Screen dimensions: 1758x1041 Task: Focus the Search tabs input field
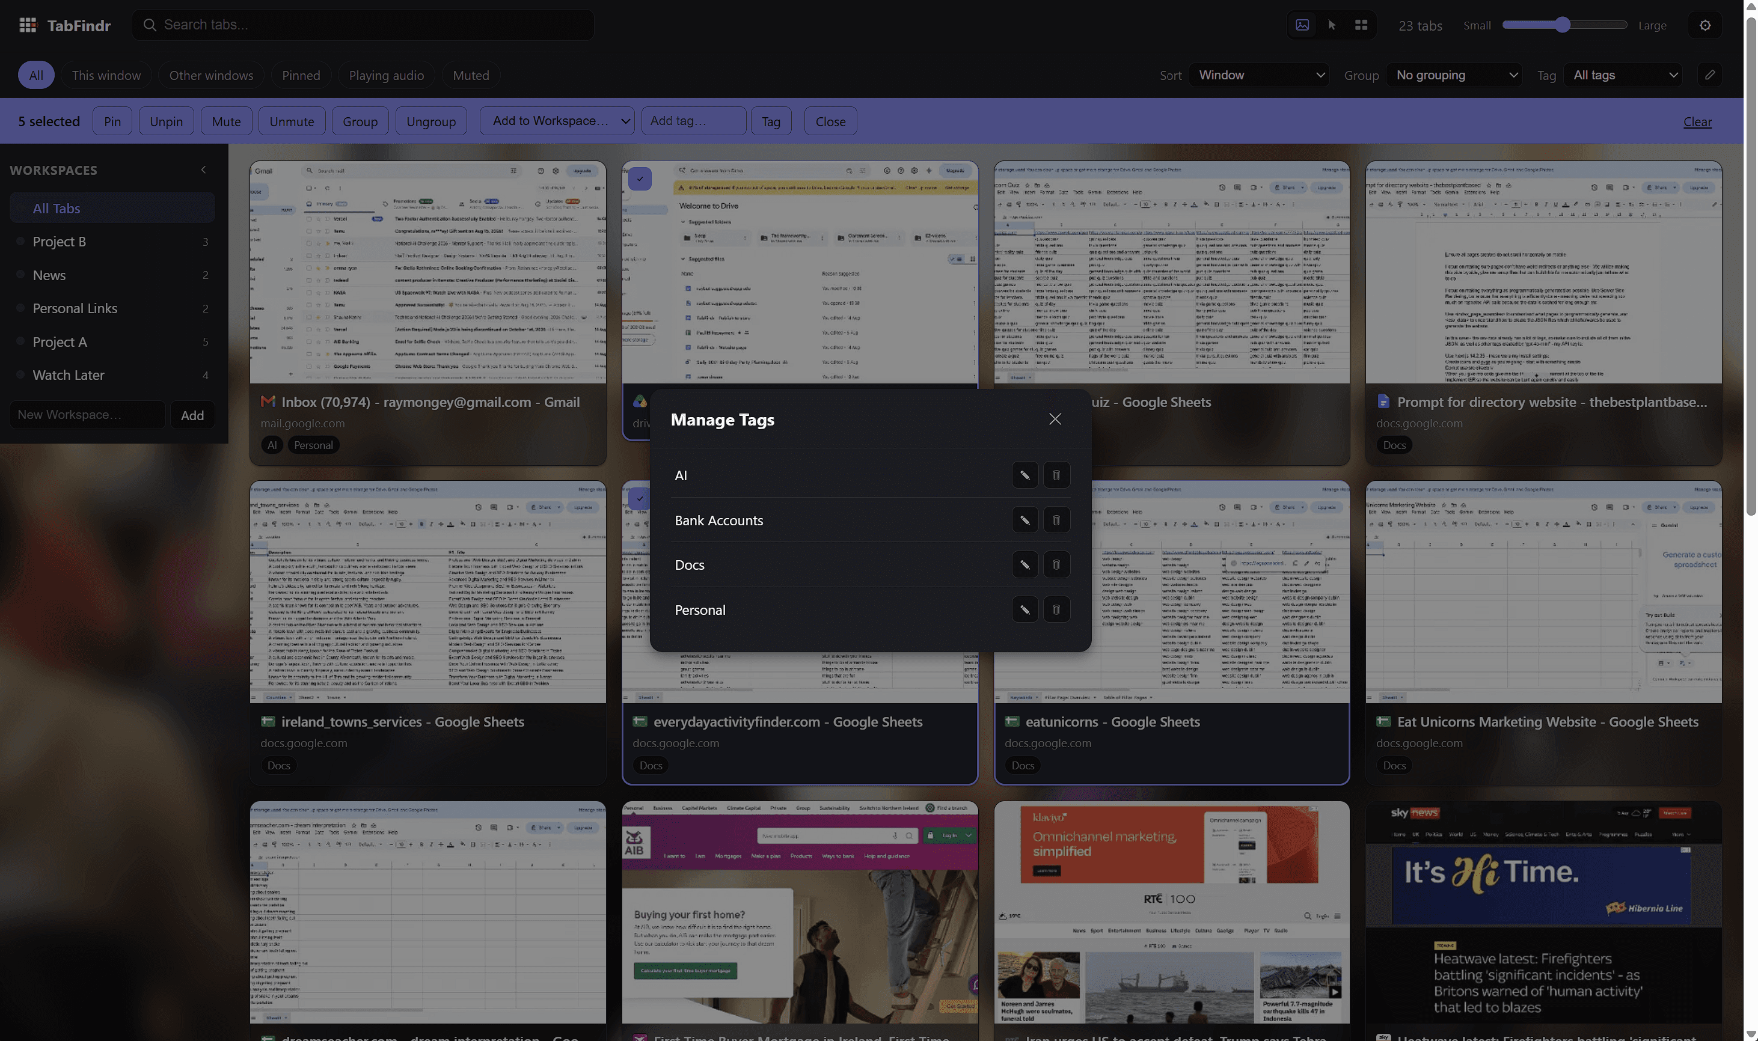point(363,25)
